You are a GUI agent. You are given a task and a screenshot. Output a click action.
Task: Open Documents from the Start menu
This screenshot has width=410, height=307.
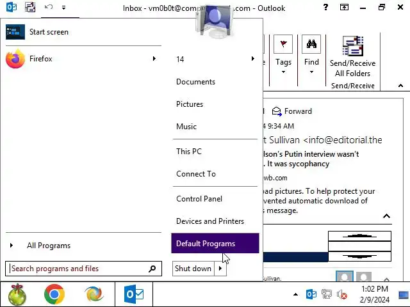pyautogui.click(x=215, y=82)
